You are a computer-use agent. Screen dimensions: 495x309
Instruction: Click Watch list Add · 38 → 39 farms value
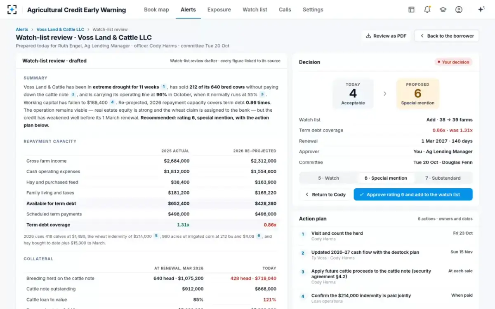click(x=450, y=119)
